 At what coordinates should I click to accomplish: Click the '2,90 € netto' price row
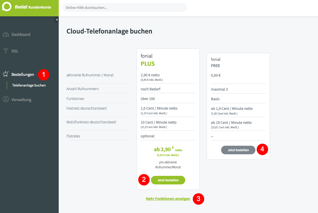point(150,75)
